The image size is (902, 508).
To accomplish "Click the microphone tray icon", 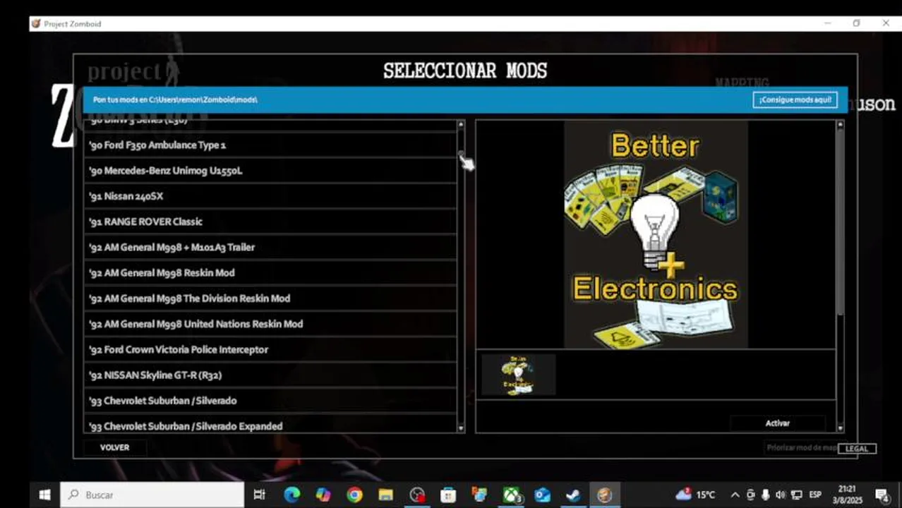I will (766, 495).
